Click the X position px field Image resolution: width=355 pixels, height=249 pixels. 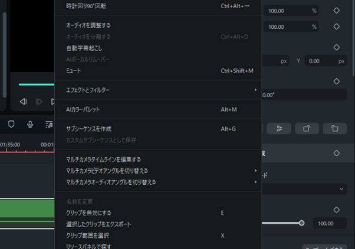point(275,61)
